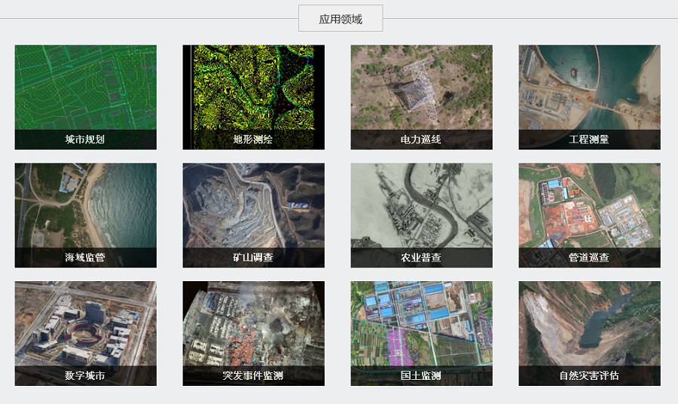The image size is (678, 404).
Task: Open the 农业普查 agriculture census card
Action: click(x=422, y=216)
